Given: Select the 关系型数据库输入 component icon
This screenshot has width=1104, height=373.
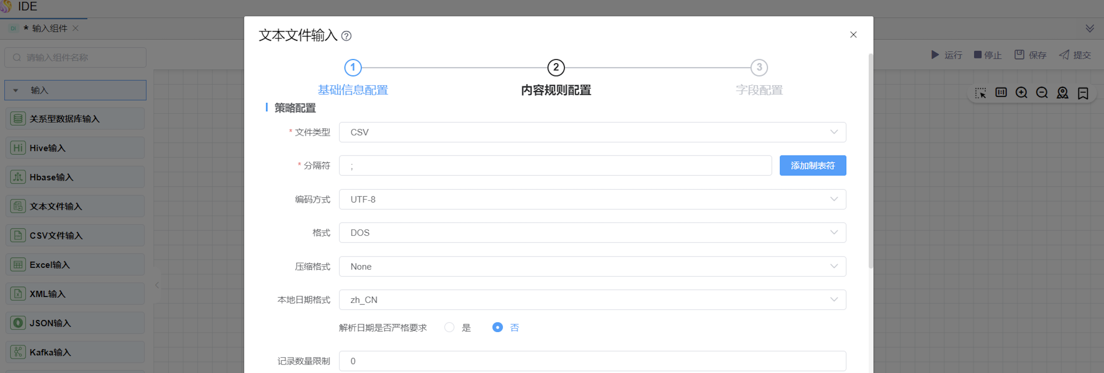Looking at the screenshot, I should coord(18,119).
